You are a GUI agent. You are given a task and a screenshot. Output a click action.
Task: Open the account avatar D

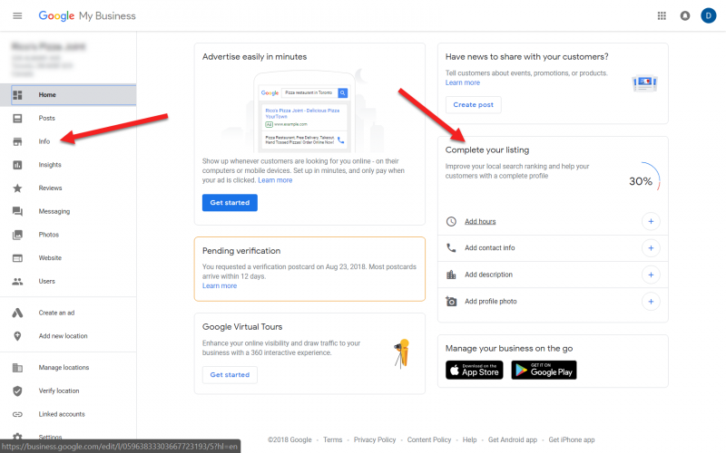point(708,15)
